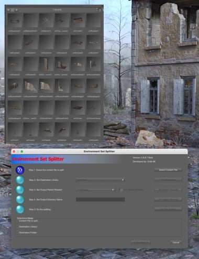Close the Environment Set Splitter window

coord(14,152)
